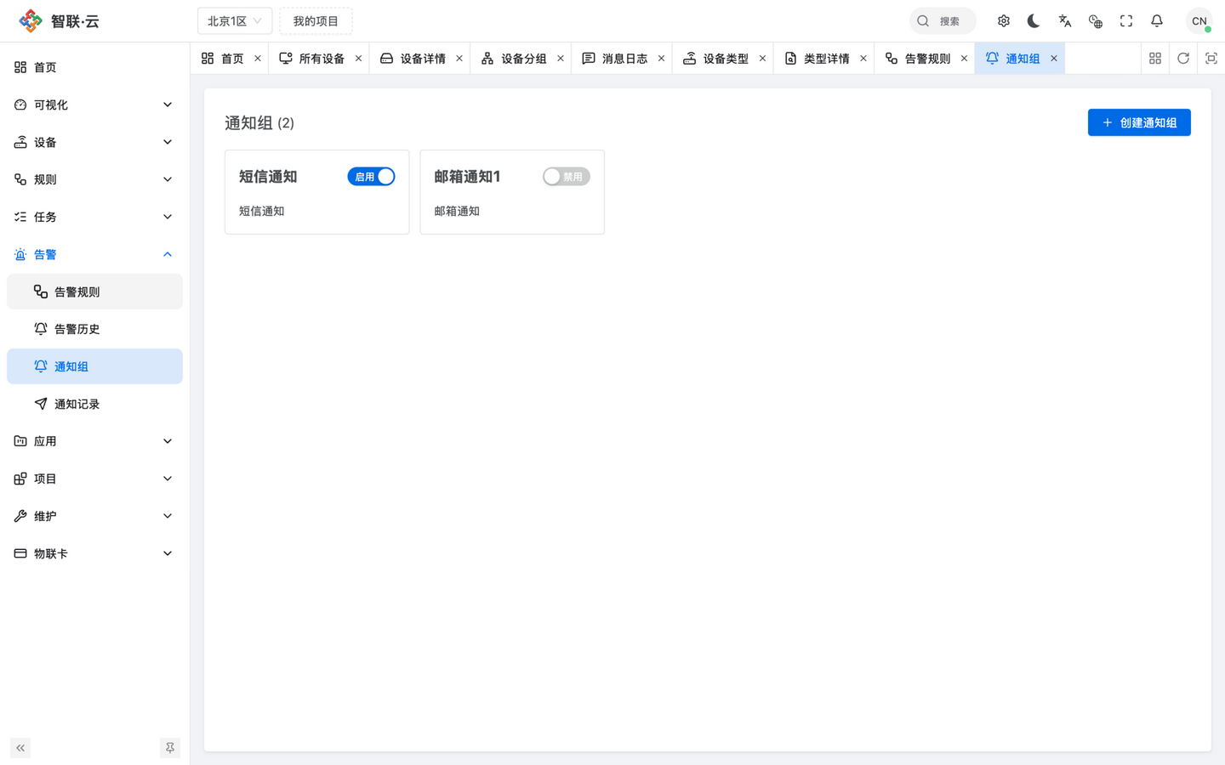Open 告警历史 sidebar item

pos(94,329)
